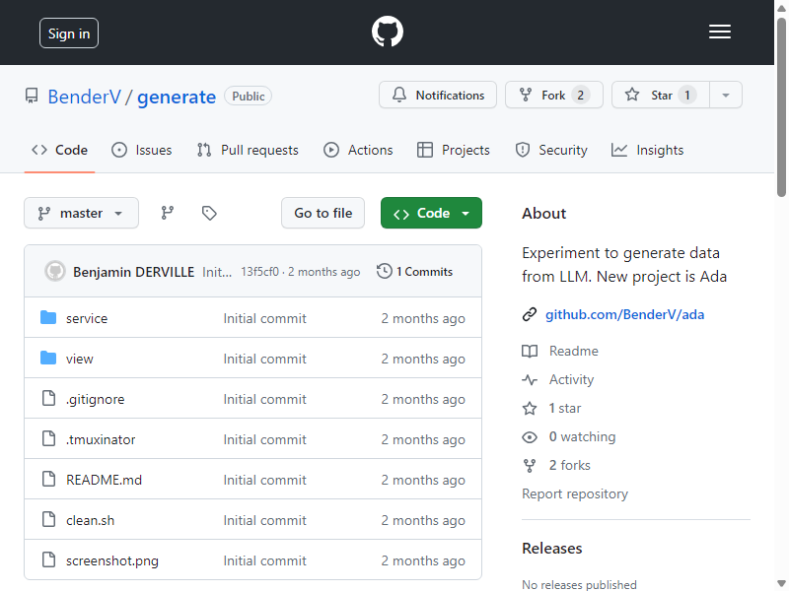This screenshot has width=789, height=591.
Task: Open commit hash 13f5cf0
Action: pos(259,272)
